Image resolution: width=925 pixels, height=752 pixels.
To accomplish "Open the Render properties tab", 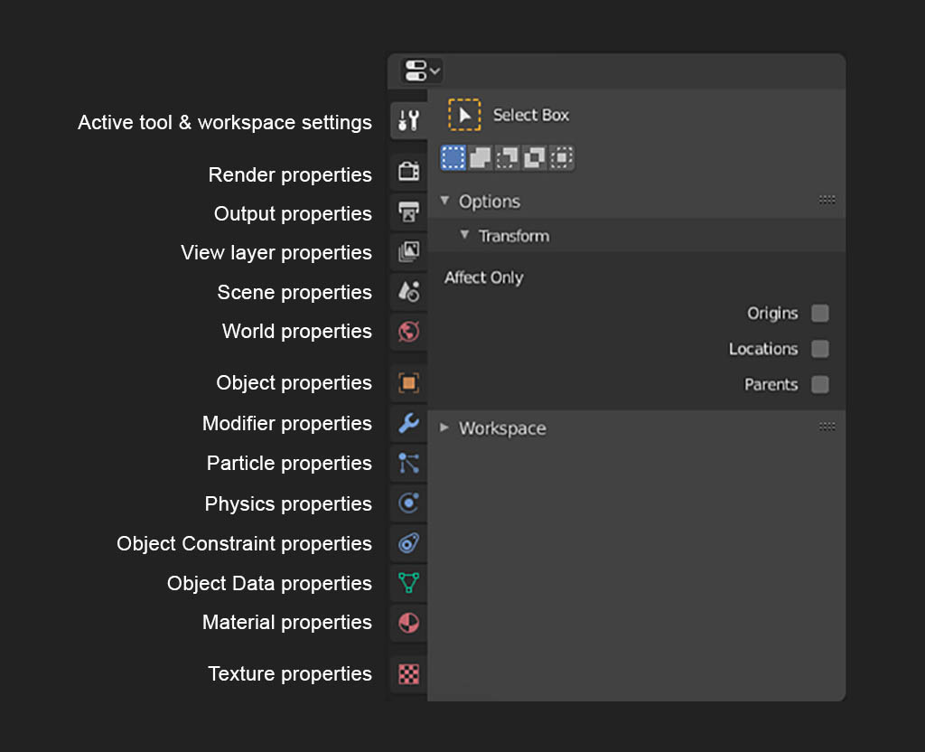I will pos(407,170).
